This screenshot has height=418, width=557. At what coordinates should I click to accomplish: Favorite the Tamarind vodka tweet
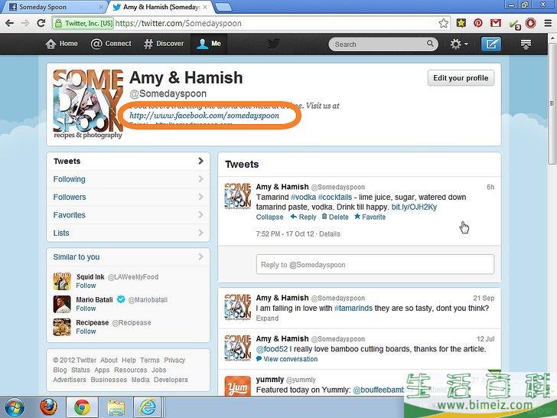tap(370, 217)
